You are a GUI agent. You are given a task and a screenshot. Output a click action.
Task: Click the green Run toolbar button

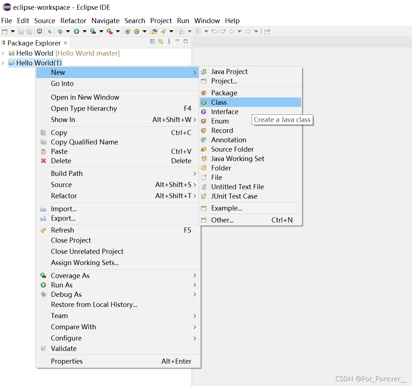77,31
